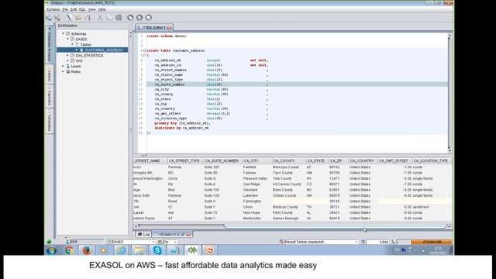Click the round play Execute toolbar button
This screenshot has width=496, height=279.
139,17
